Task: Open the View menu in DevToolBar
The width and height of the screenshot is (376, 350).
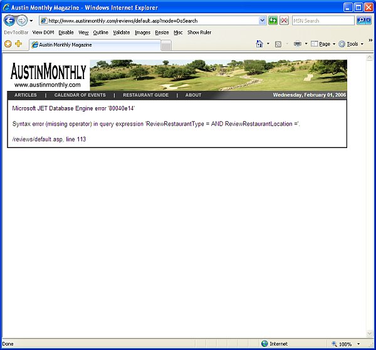Action: 83,33
